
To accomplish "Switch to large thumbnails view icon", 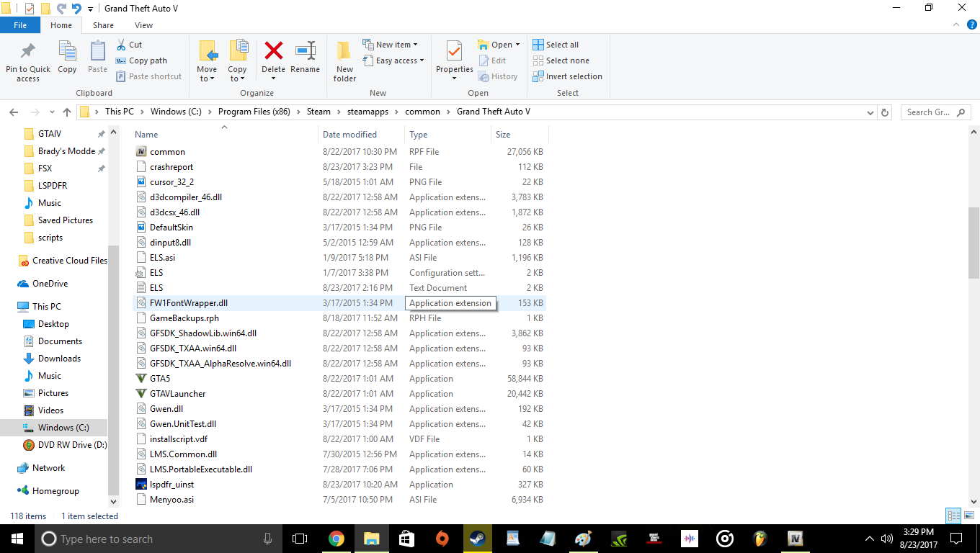I will point(968,516).
